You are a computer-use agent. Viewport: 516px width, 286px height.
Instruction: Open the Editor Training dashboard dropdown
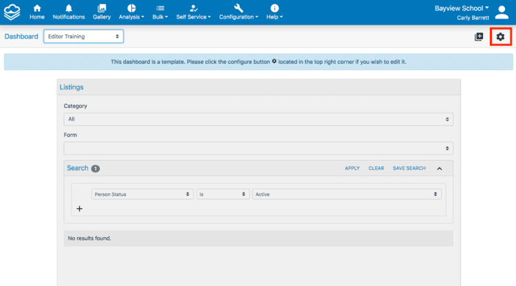pos(83,36)
